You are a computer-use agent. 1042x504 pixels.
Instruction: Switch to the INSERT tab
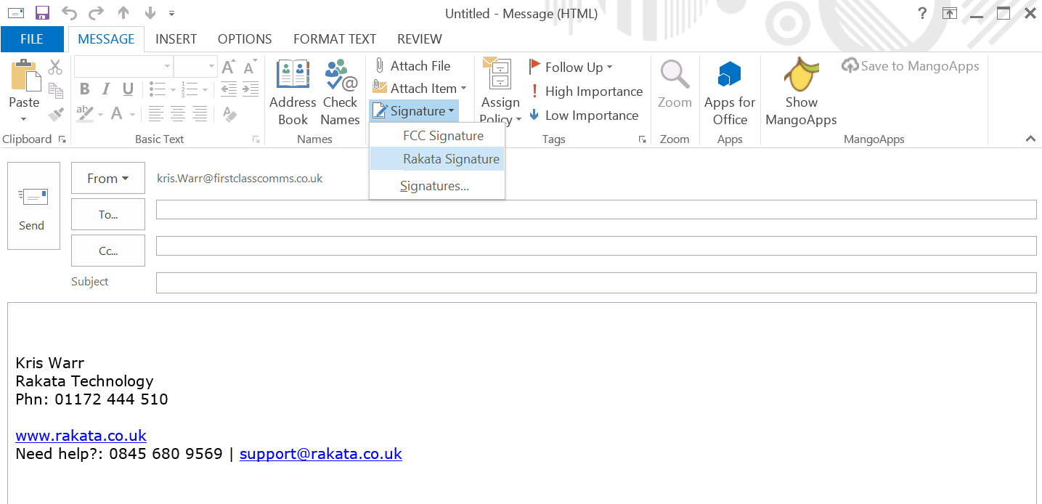[x=176, y=39]
